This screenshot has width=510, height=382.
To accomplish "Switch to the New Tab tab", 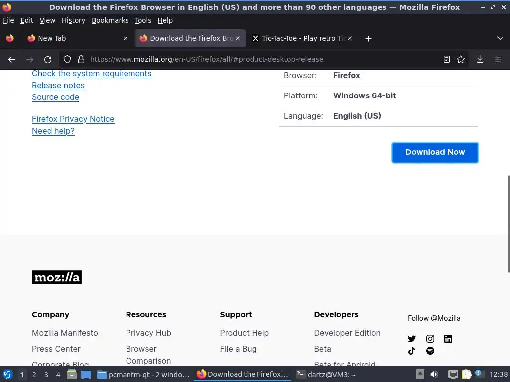I will [77, 38].
